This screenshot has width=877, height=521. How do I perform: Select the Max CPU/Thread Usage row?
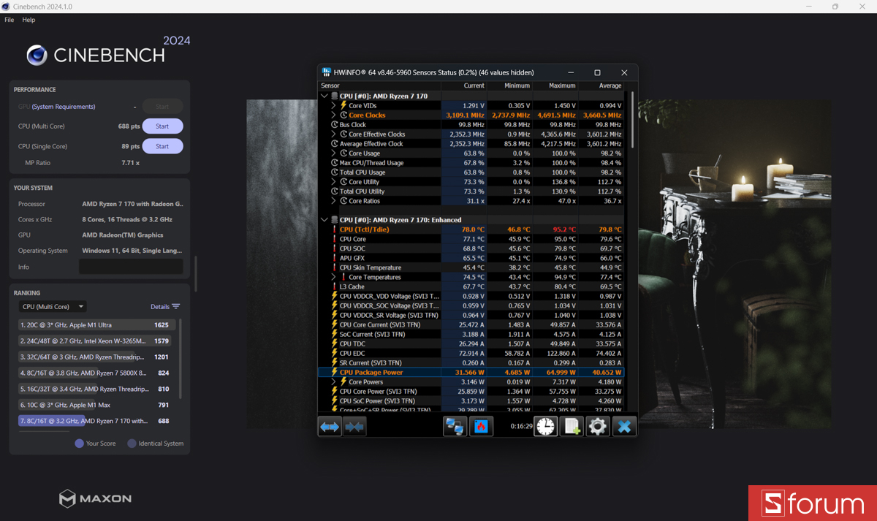[x=471, y=163]
